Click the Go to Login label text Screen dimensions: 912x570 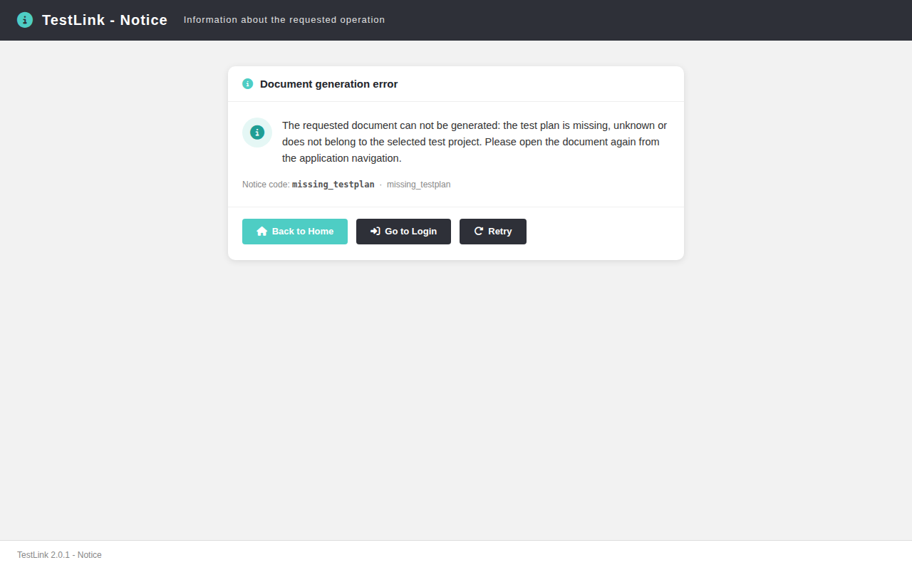pos(411,232)
